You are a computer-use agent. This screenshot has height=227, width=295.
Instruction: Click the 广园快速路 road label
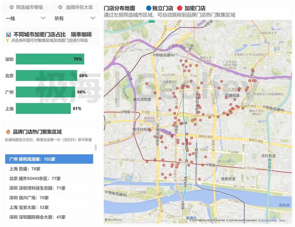point(176,46)
